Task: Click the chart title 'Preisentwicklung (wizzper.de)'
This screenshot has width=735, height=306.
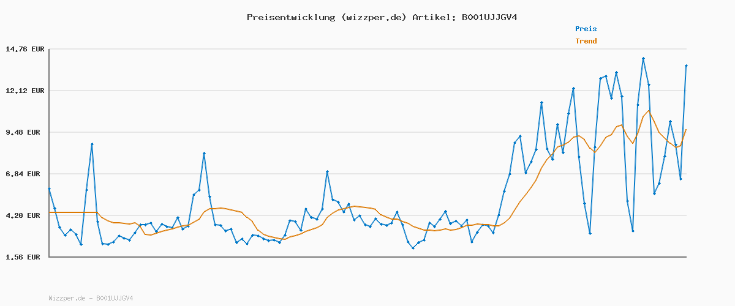Action: [x=326, y=17]
